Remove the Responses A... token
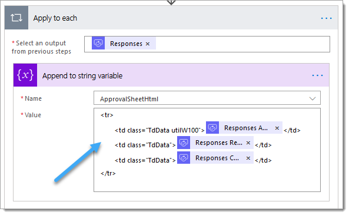Viewport: 349px width, 215px height. coord(277,128)
